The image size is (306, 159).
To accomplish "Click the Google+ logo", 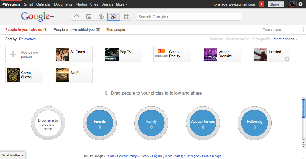I will [37, 17].
